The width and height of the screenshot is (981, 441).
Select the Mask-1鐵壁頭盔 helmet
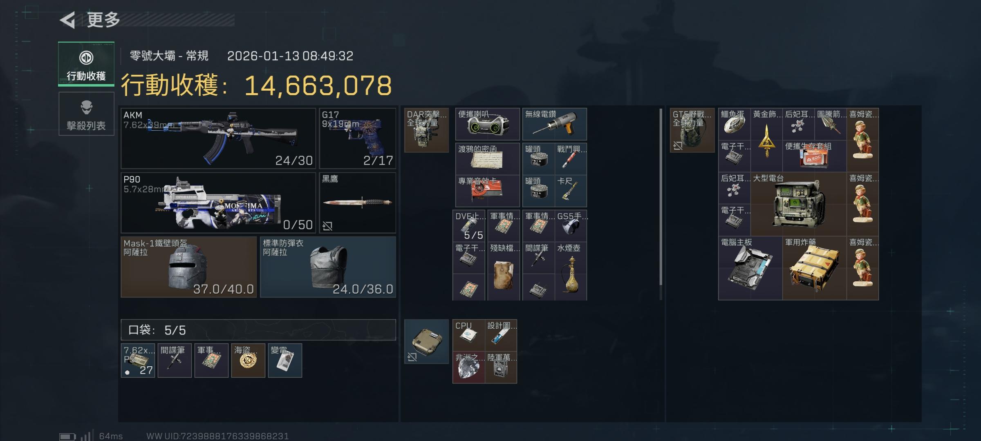[x=189, y=267]
